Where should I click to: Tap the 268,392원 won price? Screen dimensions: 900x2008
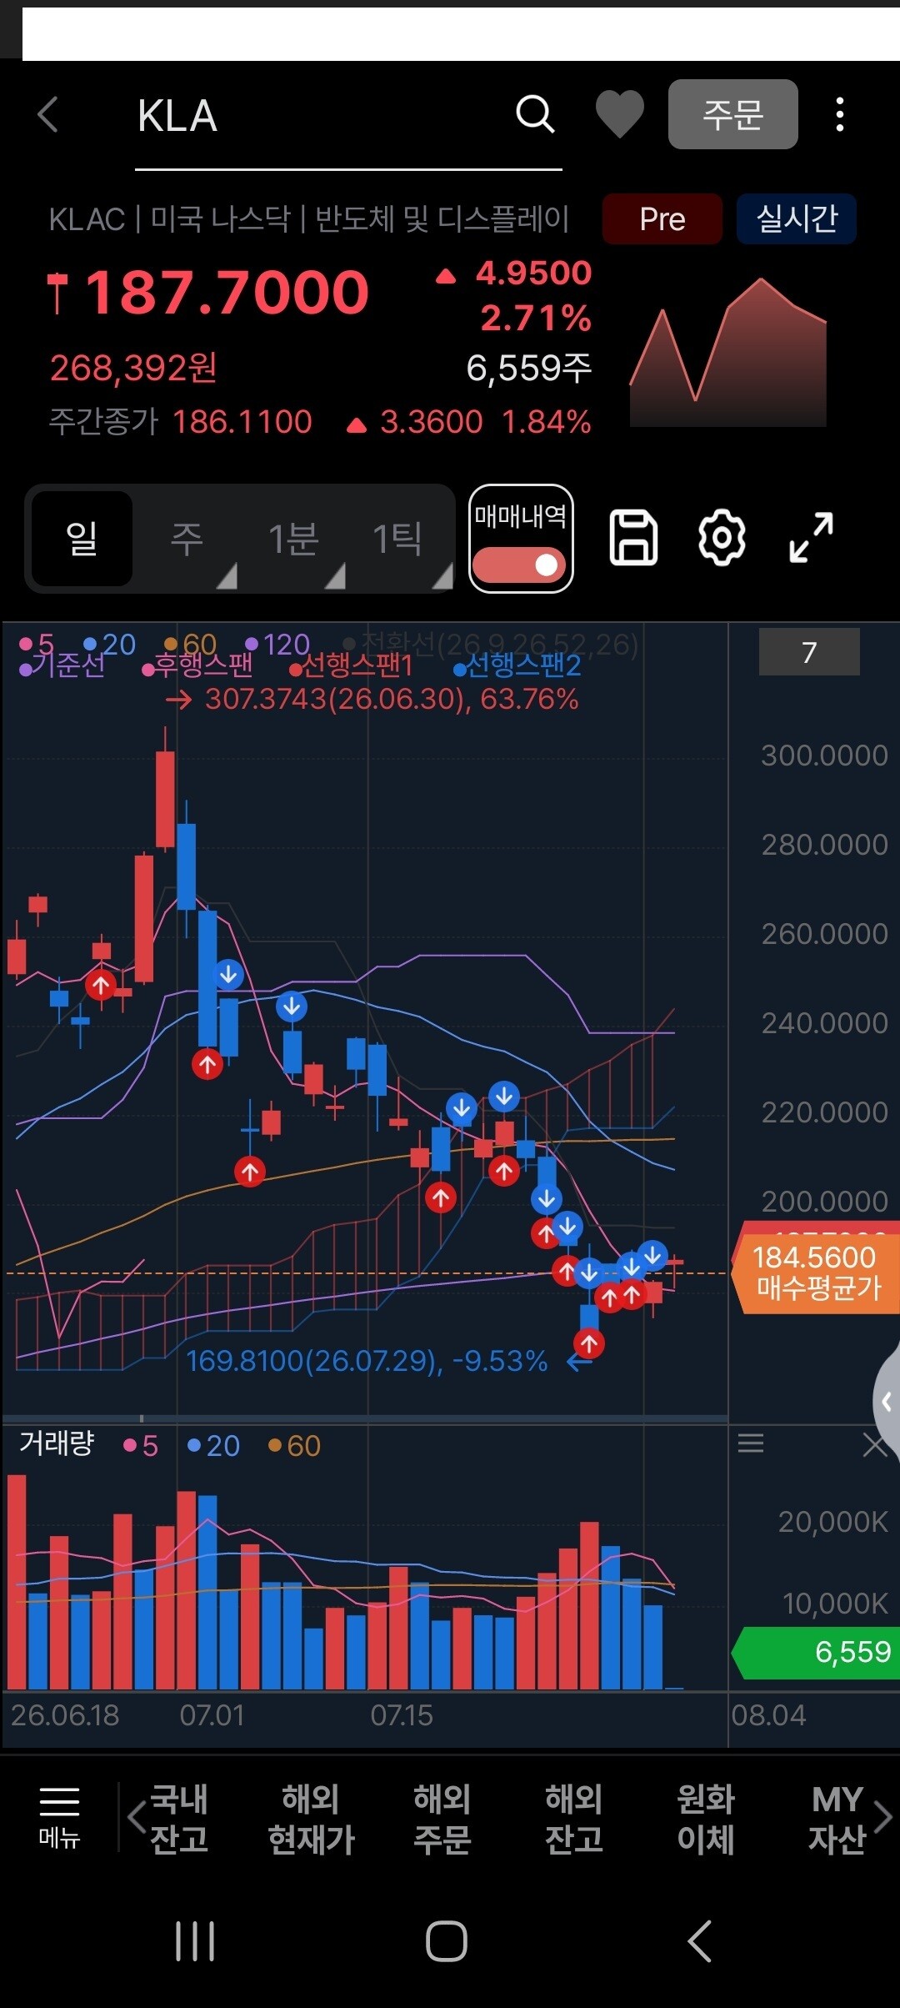click(133, 368)
